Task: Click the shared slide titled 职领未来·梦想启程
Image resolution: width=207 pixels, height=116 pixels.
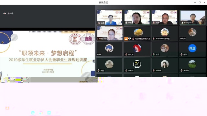Action: [x=48, y=54]
